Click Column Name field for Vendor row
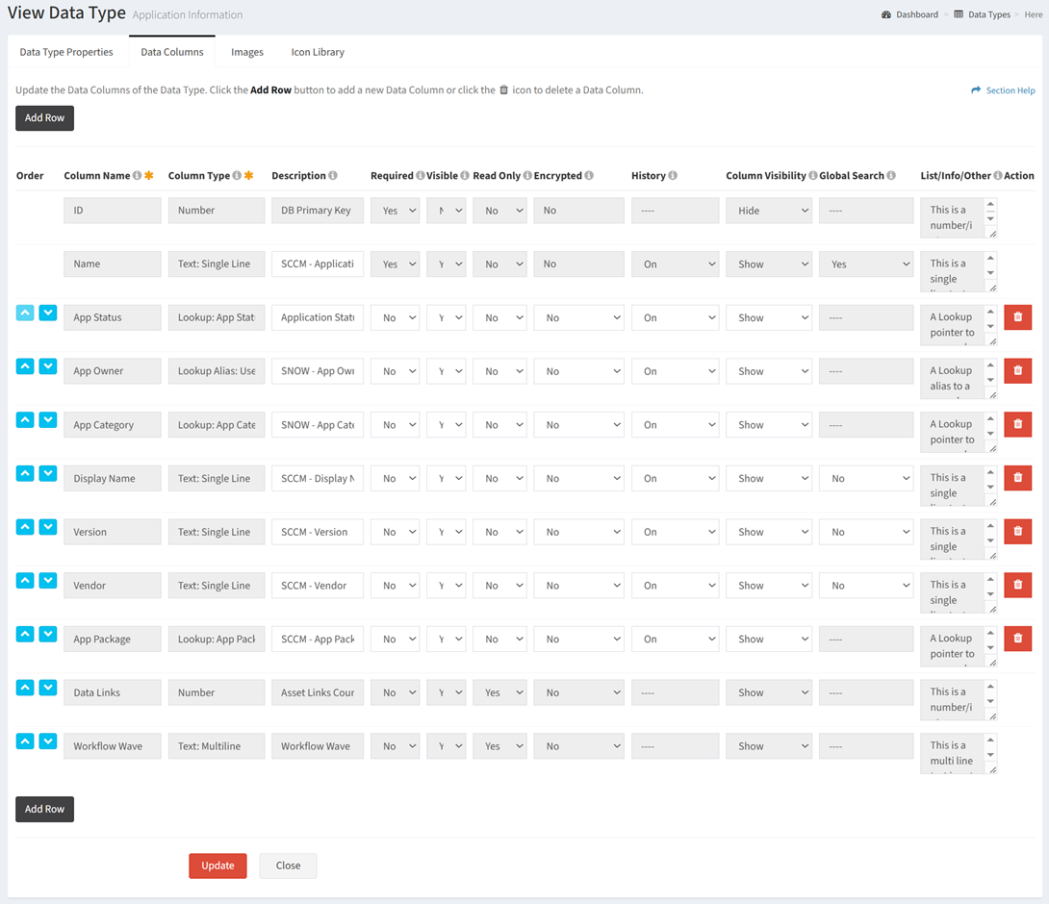Screen dimensions: 1049x904 coord(113,585)
